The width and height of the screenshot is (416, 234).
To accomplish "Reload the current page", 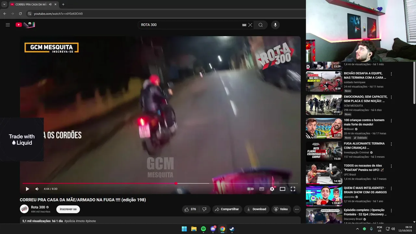I will click(20, 14).
